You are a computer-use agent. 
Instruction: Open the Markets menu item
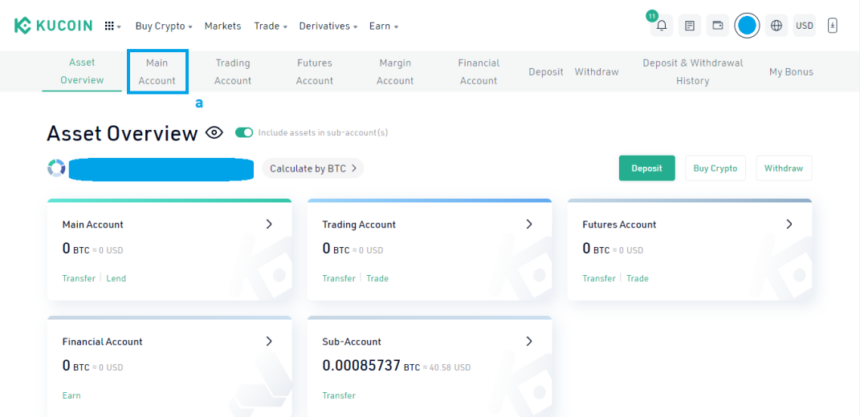coord(222,26)
